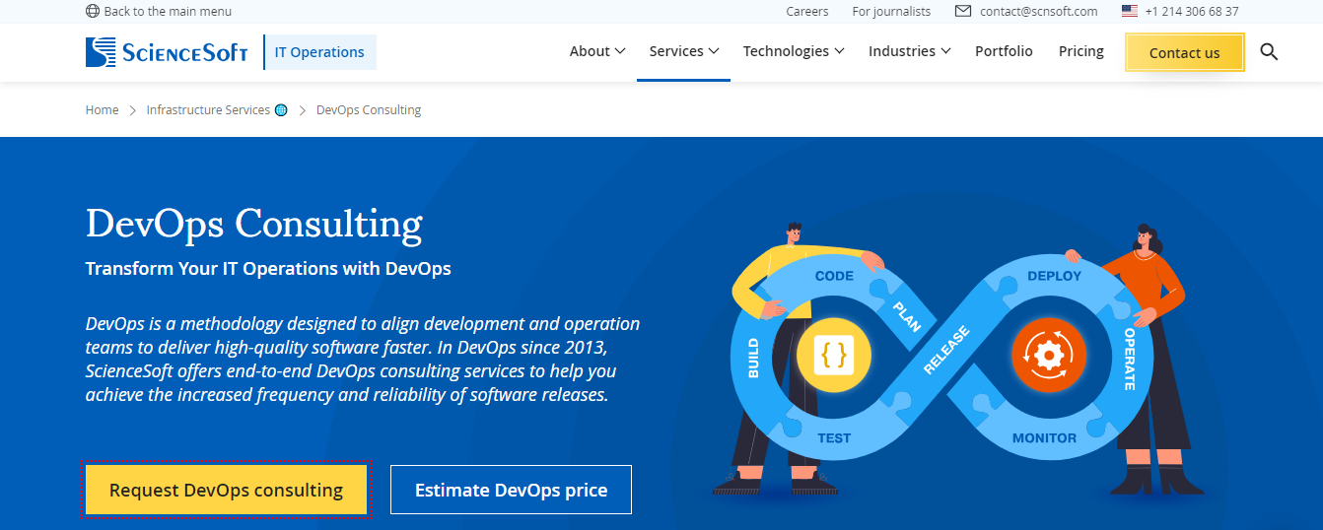
Task: Click the globe icon beside Back to the main menu
Action: tap(93, 12)
